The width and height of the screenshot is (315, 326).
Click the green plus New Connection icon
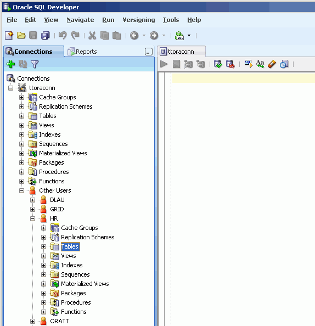[10, 64]
